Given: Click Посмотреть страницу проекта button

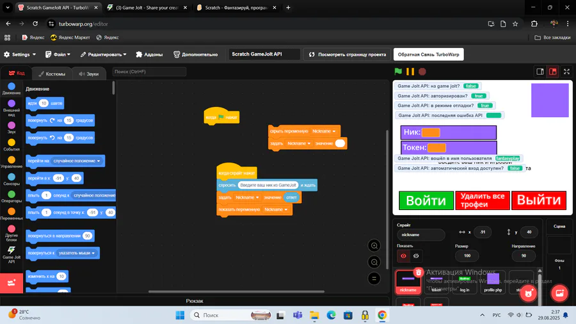Looking at the screenshot, I should [x=348, y=54].
